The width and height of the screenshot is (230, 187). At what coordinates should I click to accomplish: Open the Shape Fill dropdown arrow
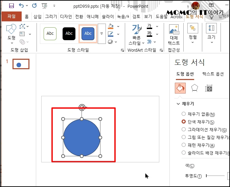(x=118, y=27)
